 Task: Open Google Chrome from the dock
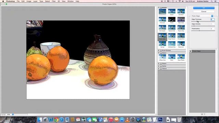(x=56, y=120)
